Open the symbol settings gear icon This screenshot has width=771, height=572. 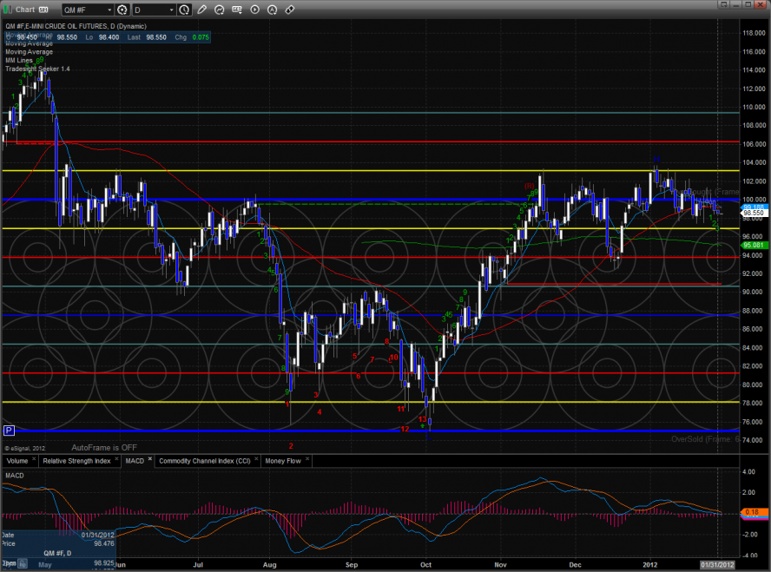pyautogui.click(x=122, y=10)
